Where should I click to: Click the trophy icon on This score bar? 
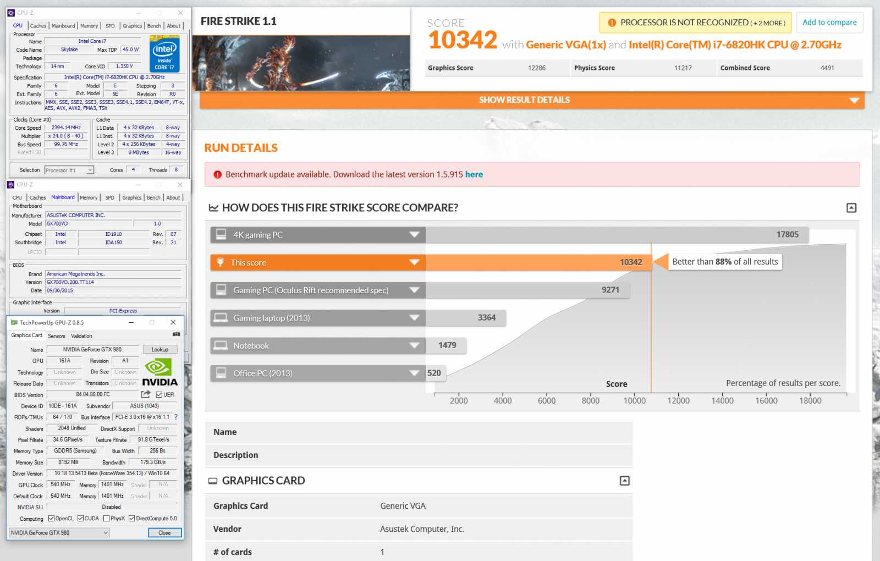221,262
